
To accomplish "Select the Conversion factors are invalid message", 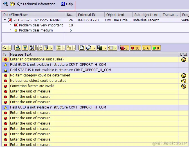I will tap(94, 86).
